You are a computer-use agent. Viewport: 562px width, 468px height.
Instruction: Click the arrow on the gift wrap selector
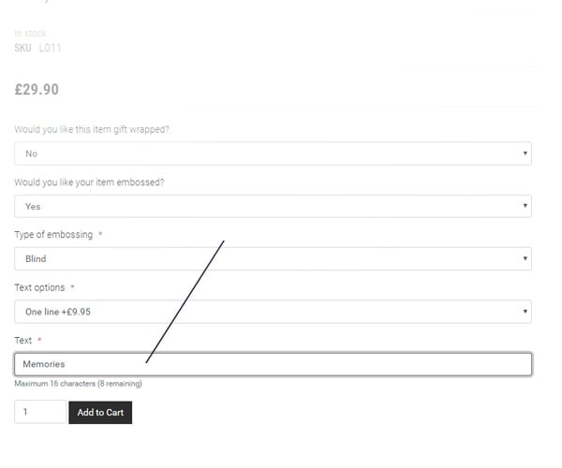525,154
